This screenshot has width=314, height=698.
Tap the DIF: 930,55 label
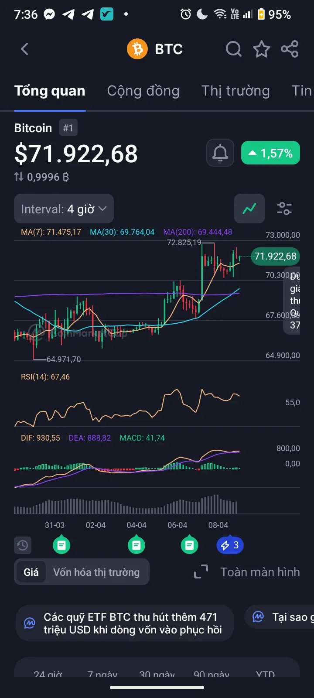click(41, 438)
